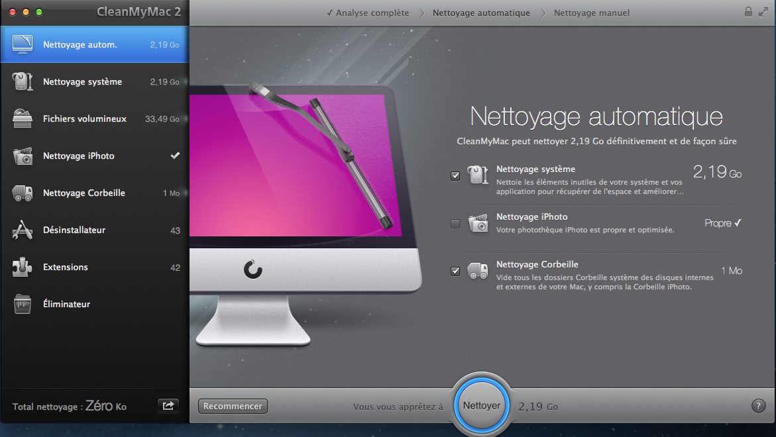Click the 33,49 Go size value

(162, 119)
